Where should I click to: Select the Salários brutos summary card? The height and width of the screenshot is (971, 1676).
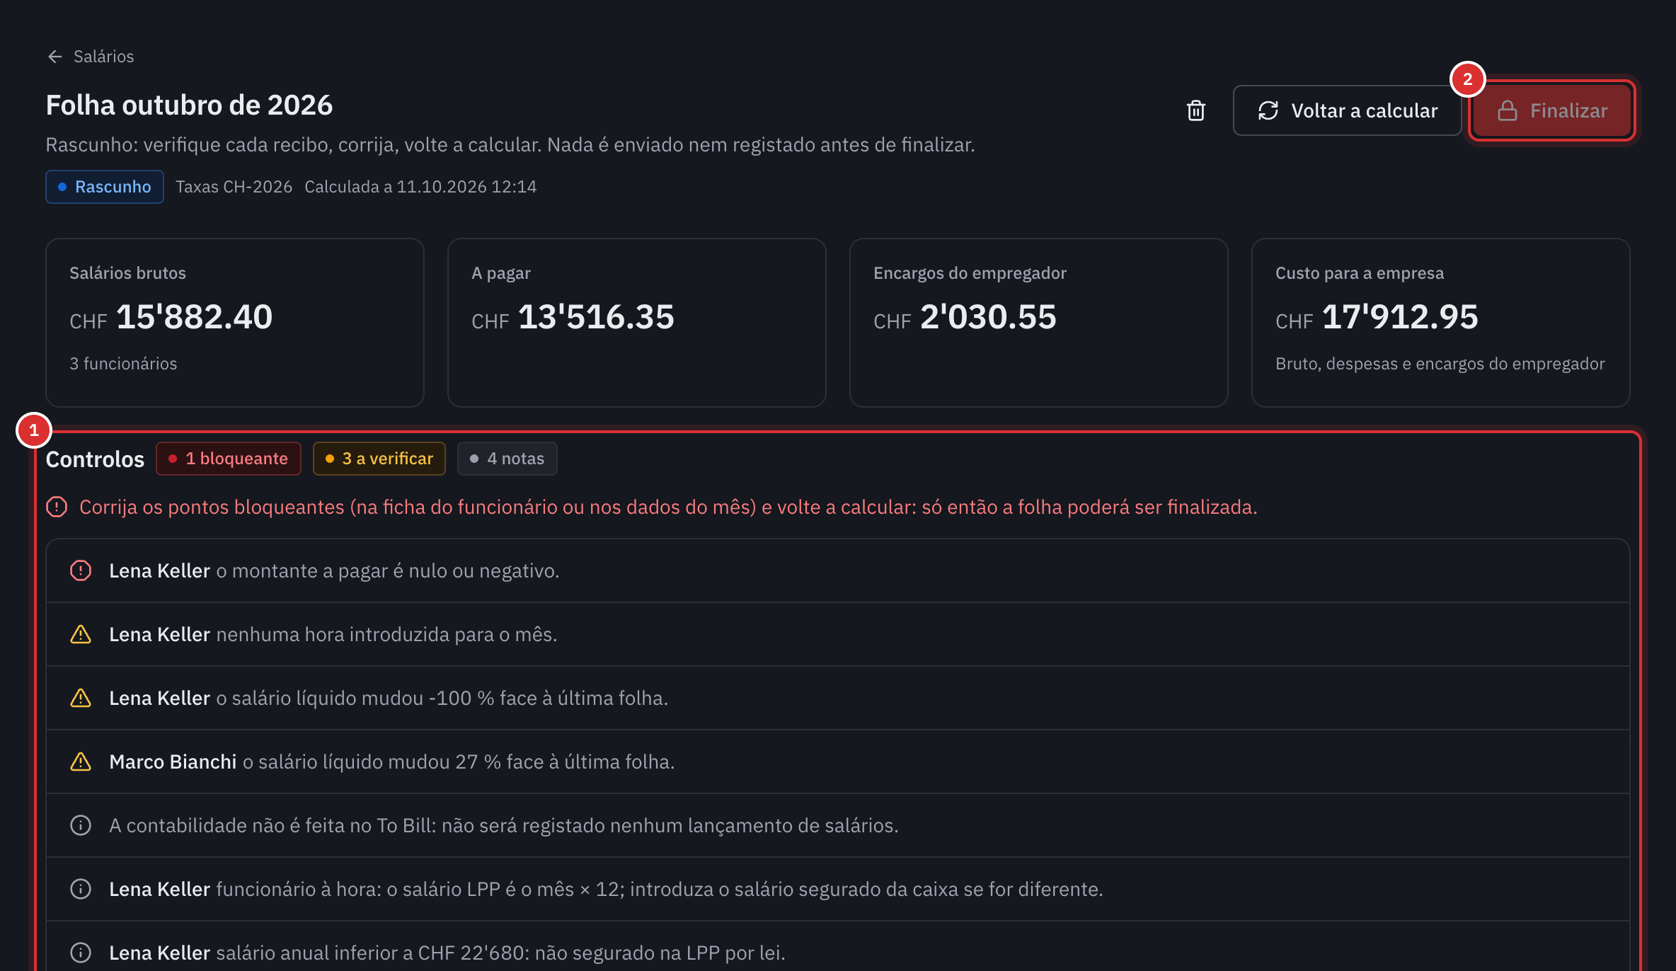pos(235,323)
